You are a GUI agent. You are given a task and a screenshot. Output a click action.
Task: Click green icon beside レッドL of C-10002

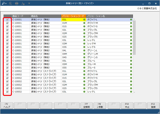pyautogui.click(x=131, y=92)
